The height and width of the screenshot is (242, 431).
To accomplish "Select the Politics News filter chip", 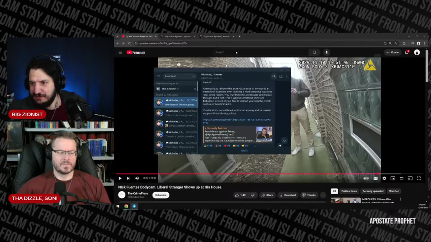I will click(349, 191).
